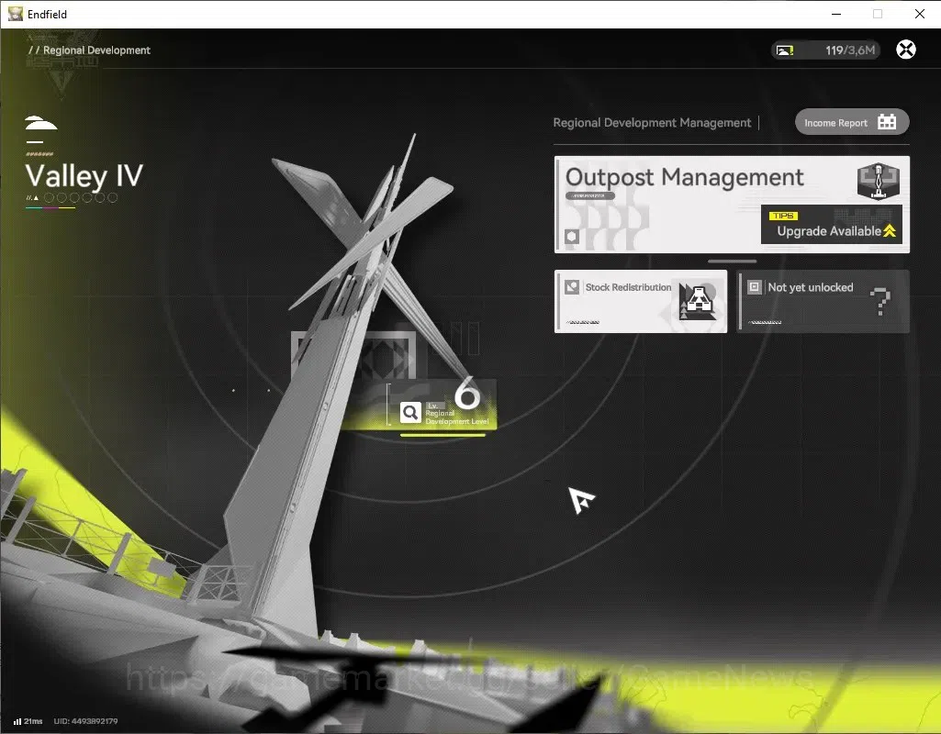Click the Stock Redistribution depot icon

(x=698, y=301)
